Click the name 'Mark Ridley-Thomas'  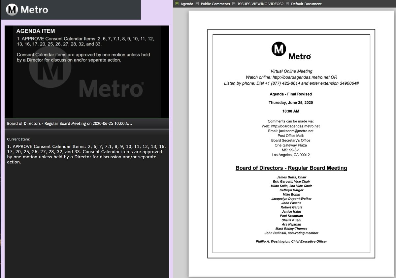pyautogui.click(x=291, y=229)
